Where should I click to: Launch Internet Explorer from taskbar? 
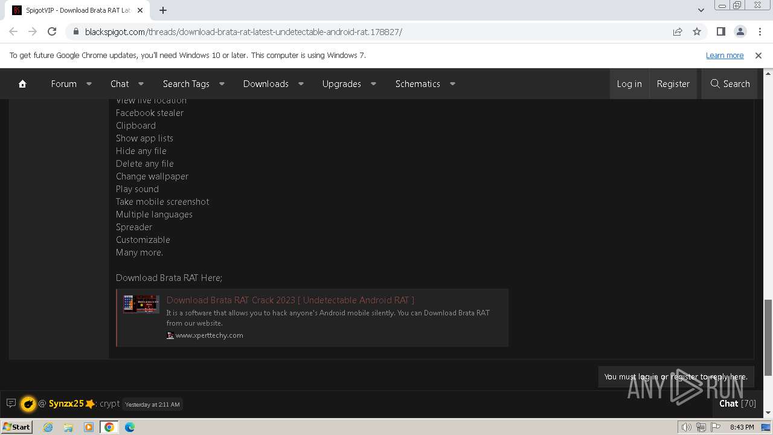pyautogui.click(x=48, y=427)
